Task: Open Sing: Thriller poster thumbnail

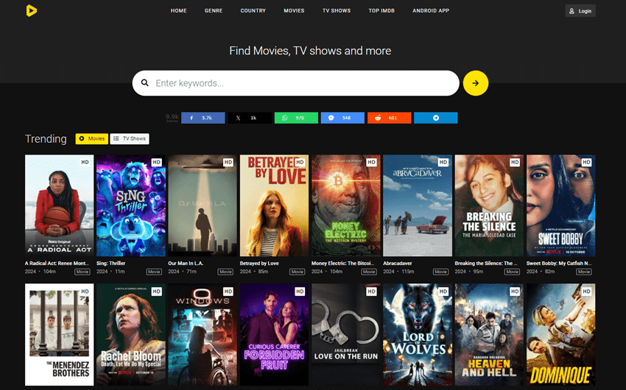Action: pyautogui.click(x=131, y=205)
